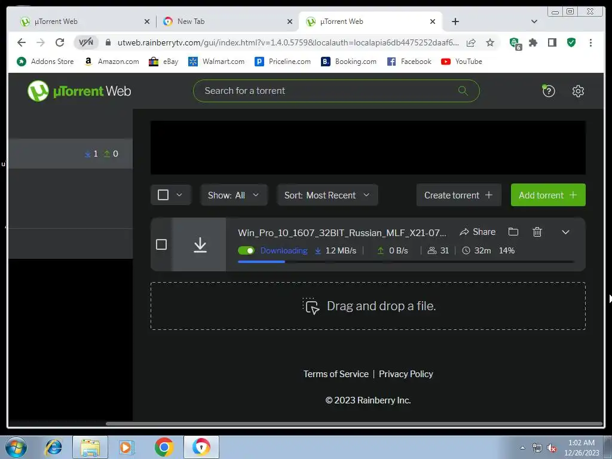The height and width of the screenshot is (459, 612).
Task: Open the browser three-dot menu
Action: point(590,42)
